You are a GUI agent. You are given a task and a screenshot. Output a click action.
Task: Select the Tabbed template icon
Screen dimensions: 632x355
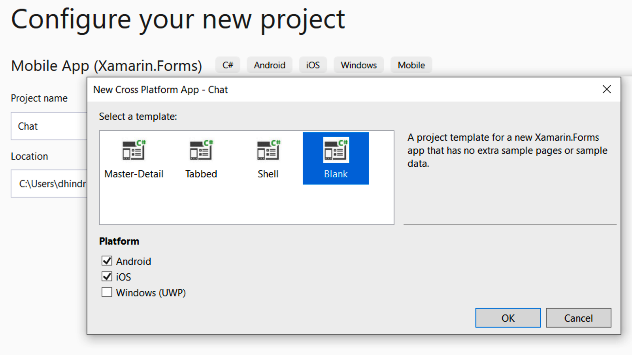pos(201,150)
